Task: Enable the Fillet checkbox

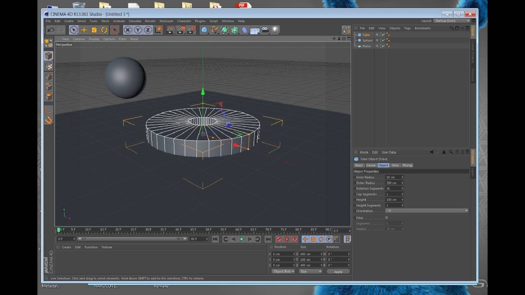Action: pyautogui.click(x=386, y=218)
